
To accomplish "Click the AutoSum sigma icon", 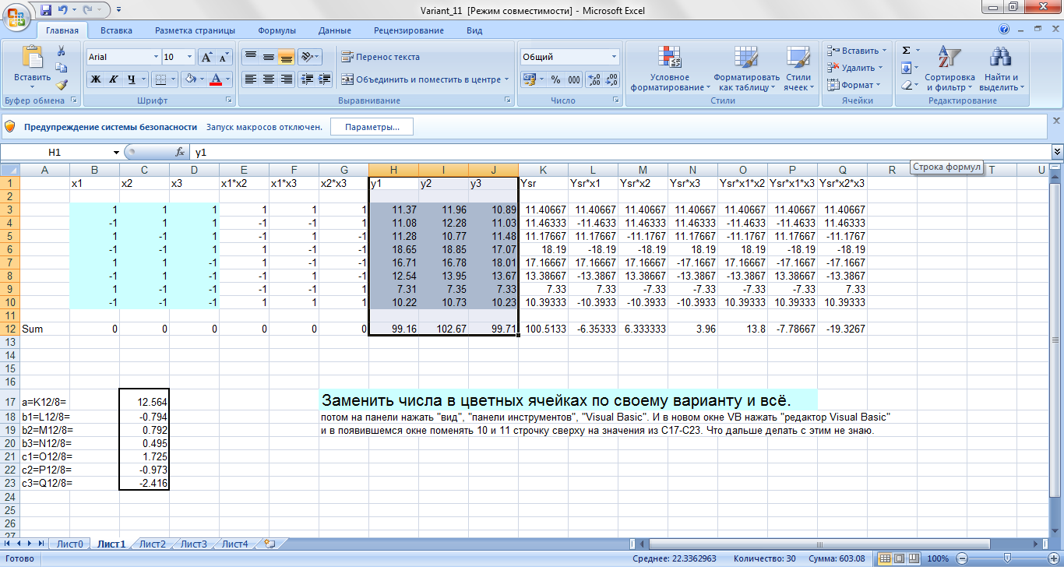I will coord(906,51).
